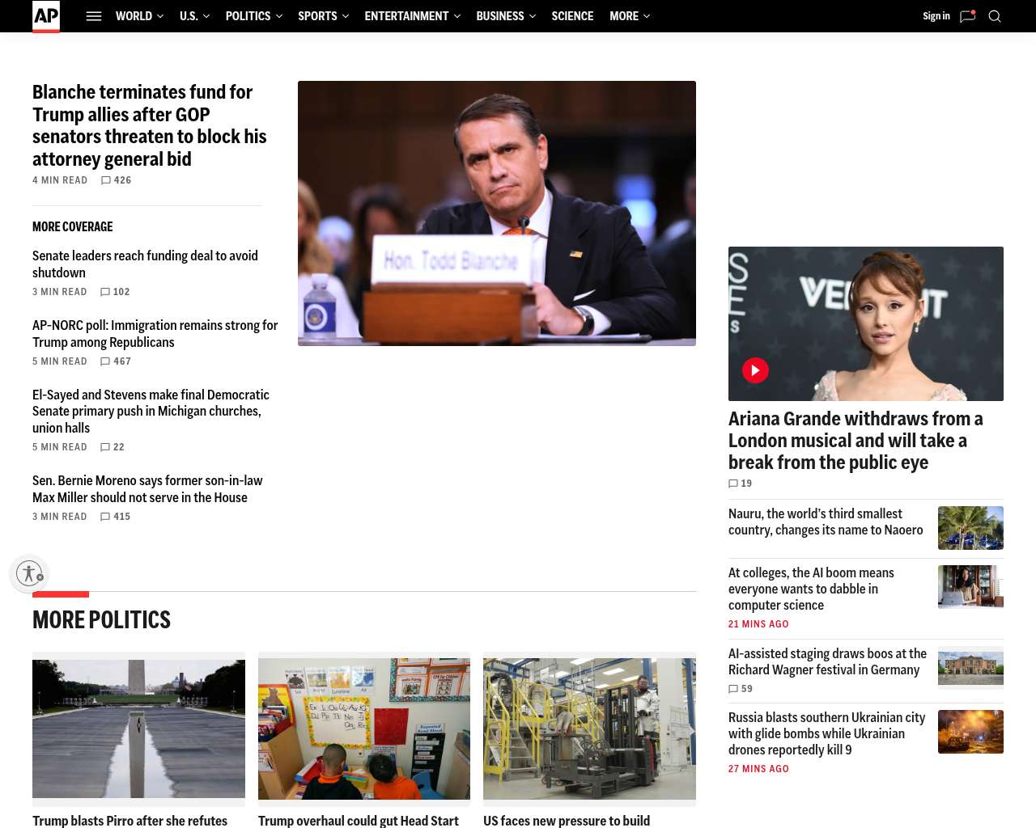Open comments on Bernie Moreno story (415)
Screen dimensions: 1036x828
pyautogui.click(x=115, y=517)
